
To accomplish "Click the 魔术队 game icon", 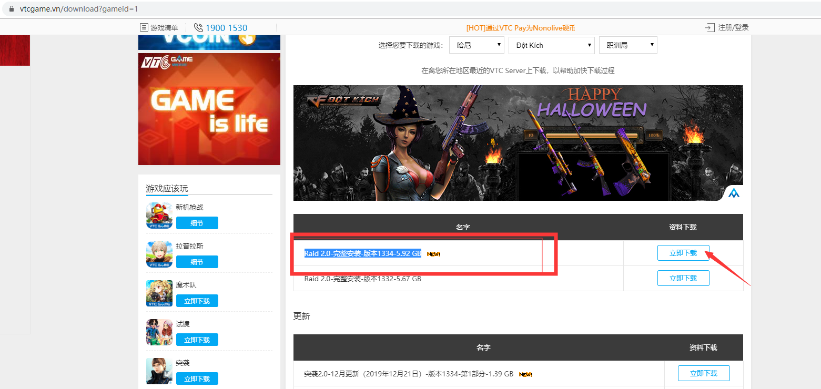I will pos(159,293).
